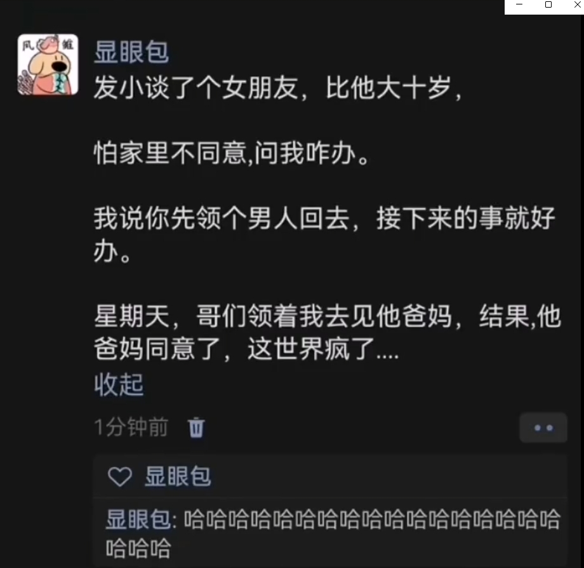Screen dimensions: 584x568
Task: Collapse the post via 收起
Action: [119, 384]
